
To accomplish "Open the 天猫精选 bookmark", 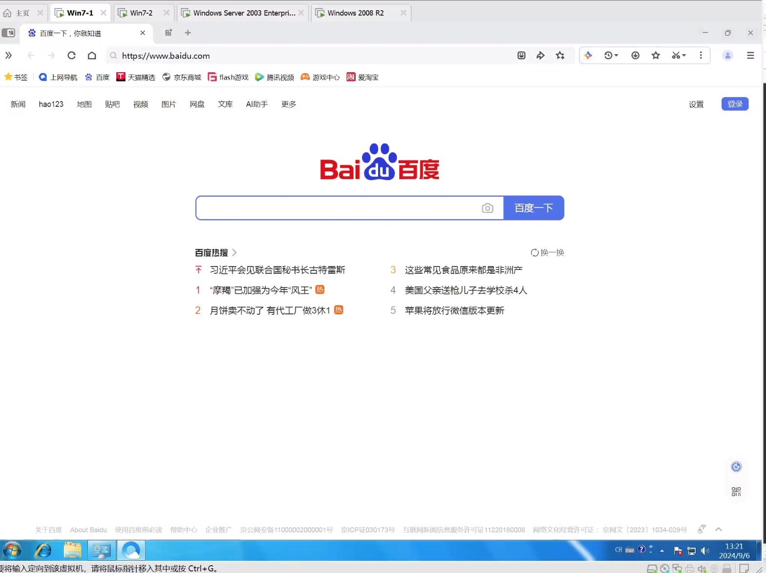I will (136, 77).
